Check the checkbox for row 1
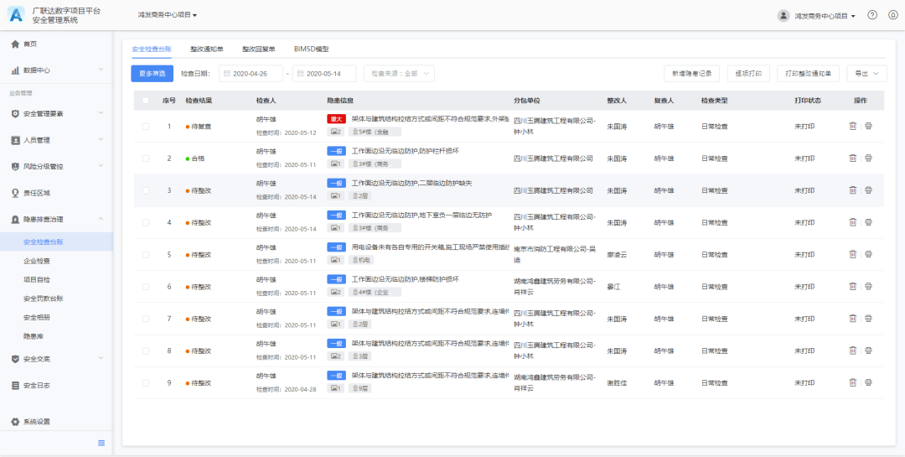 tap(146, 127)
